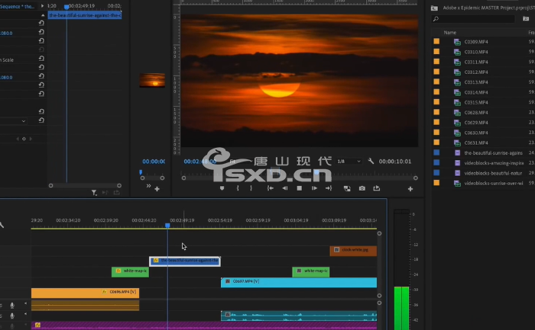Click blue label swatch of the-beautiful-sunrise-agains
Viewport: 535px width, 330px height.
[x=436, y=152]
